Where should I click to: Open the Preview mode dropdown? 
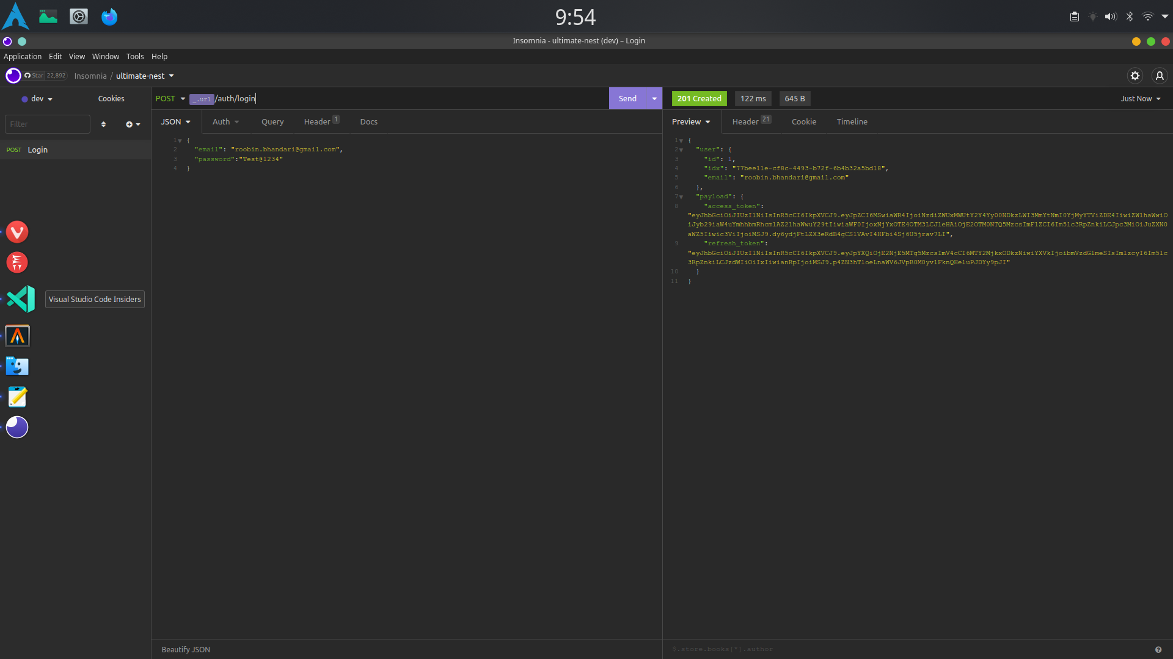691,122
